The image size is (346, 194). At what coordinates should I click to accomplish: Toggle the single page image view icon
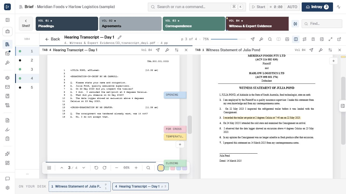click(287, 39)
